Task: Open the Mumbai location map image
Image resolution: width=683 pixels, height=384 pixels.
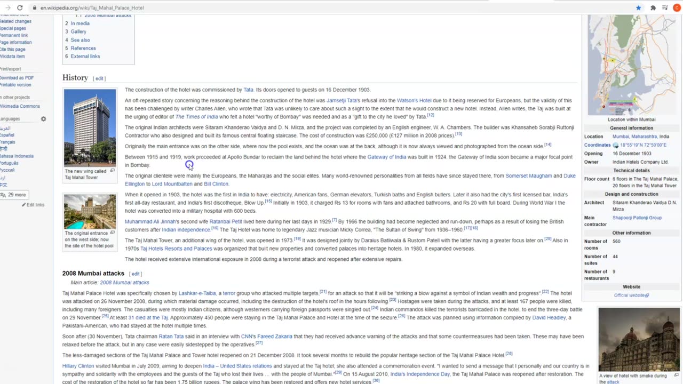Action: (x=632, y=64)
